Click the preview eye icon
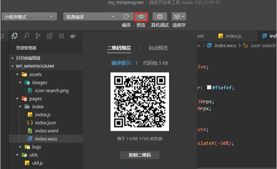 click(141, 16)
